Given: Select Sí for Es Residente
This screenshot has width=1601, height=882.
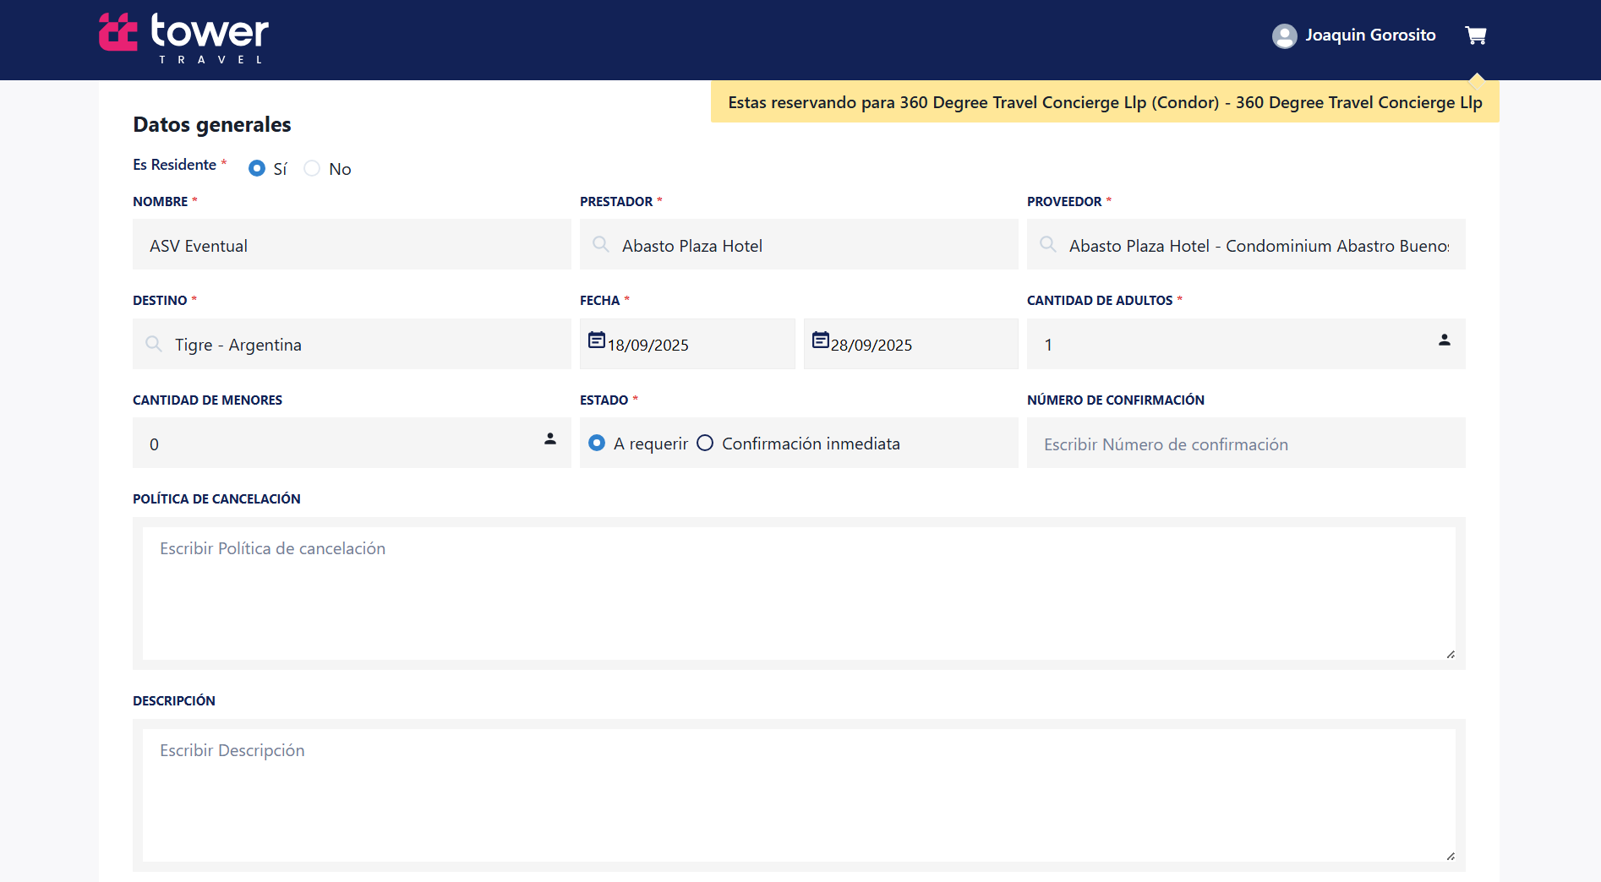Looking at the screenshot, I should click(257, 169).
